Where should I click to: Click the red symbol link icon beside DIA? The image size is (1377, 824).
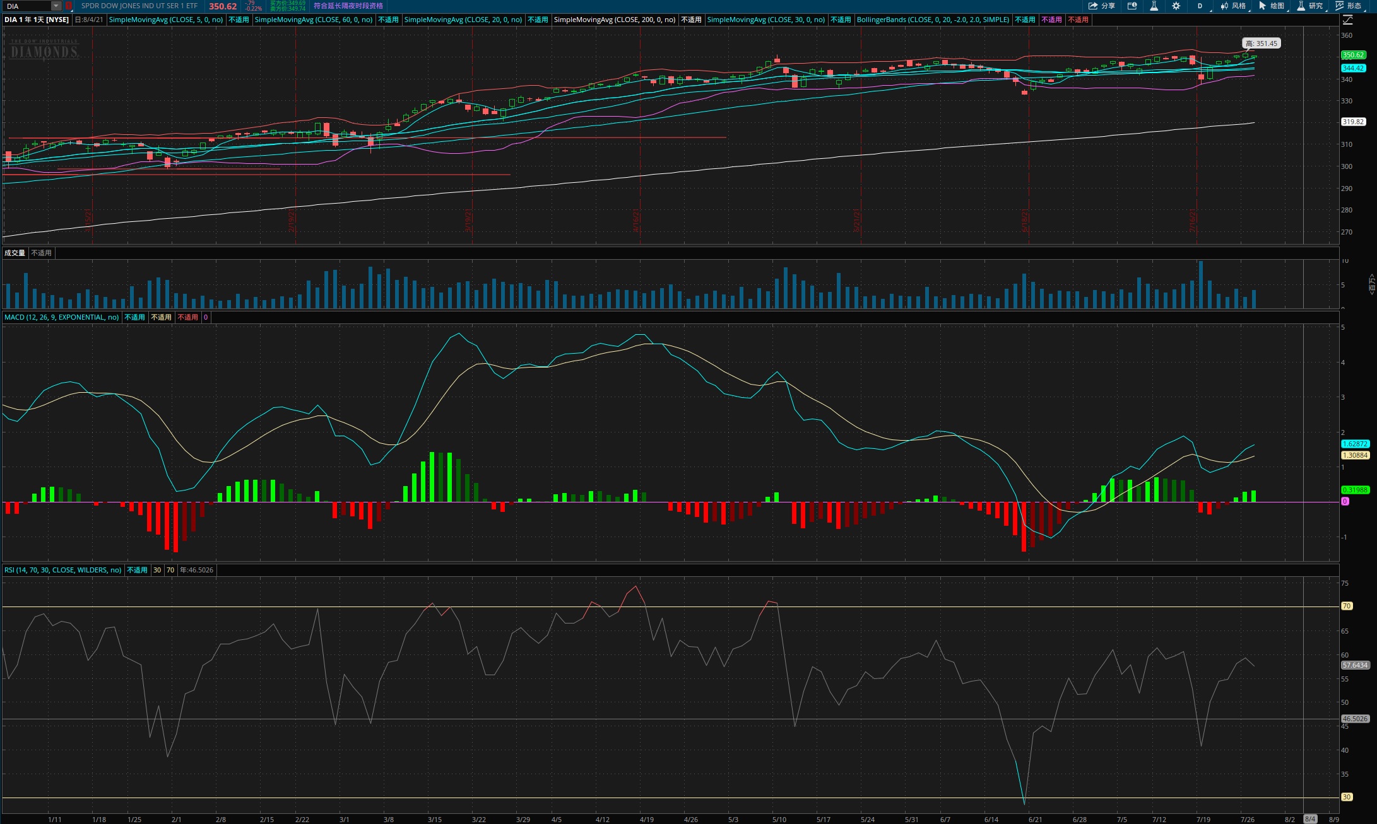point(69,6)
